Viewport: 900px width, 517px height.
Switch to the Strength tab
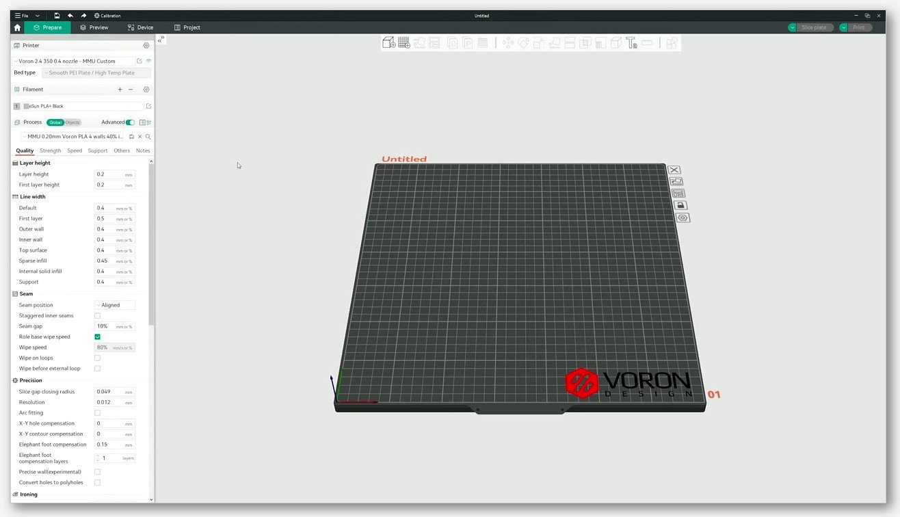point(51,150)
